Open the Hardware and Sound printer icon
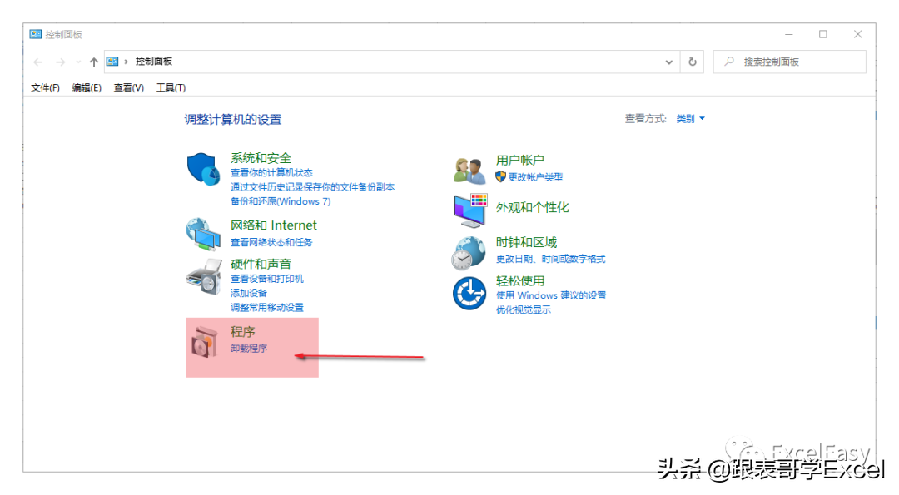This screenshot has height=495, width=899. click(x=204, y=277)
